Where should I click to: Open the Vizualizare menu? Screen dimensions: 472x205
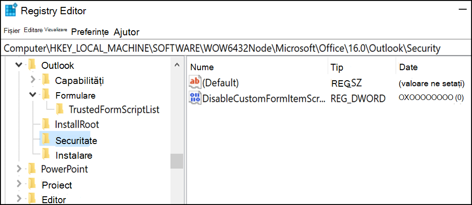tap(56, 30)
